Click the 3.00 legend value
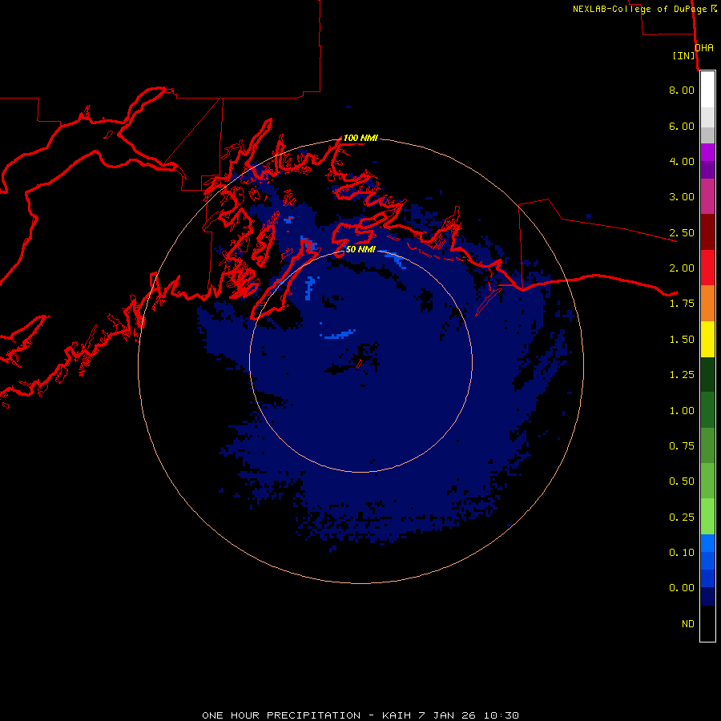The height and width of the screenshot is (721, 721). tap(682, 197)
